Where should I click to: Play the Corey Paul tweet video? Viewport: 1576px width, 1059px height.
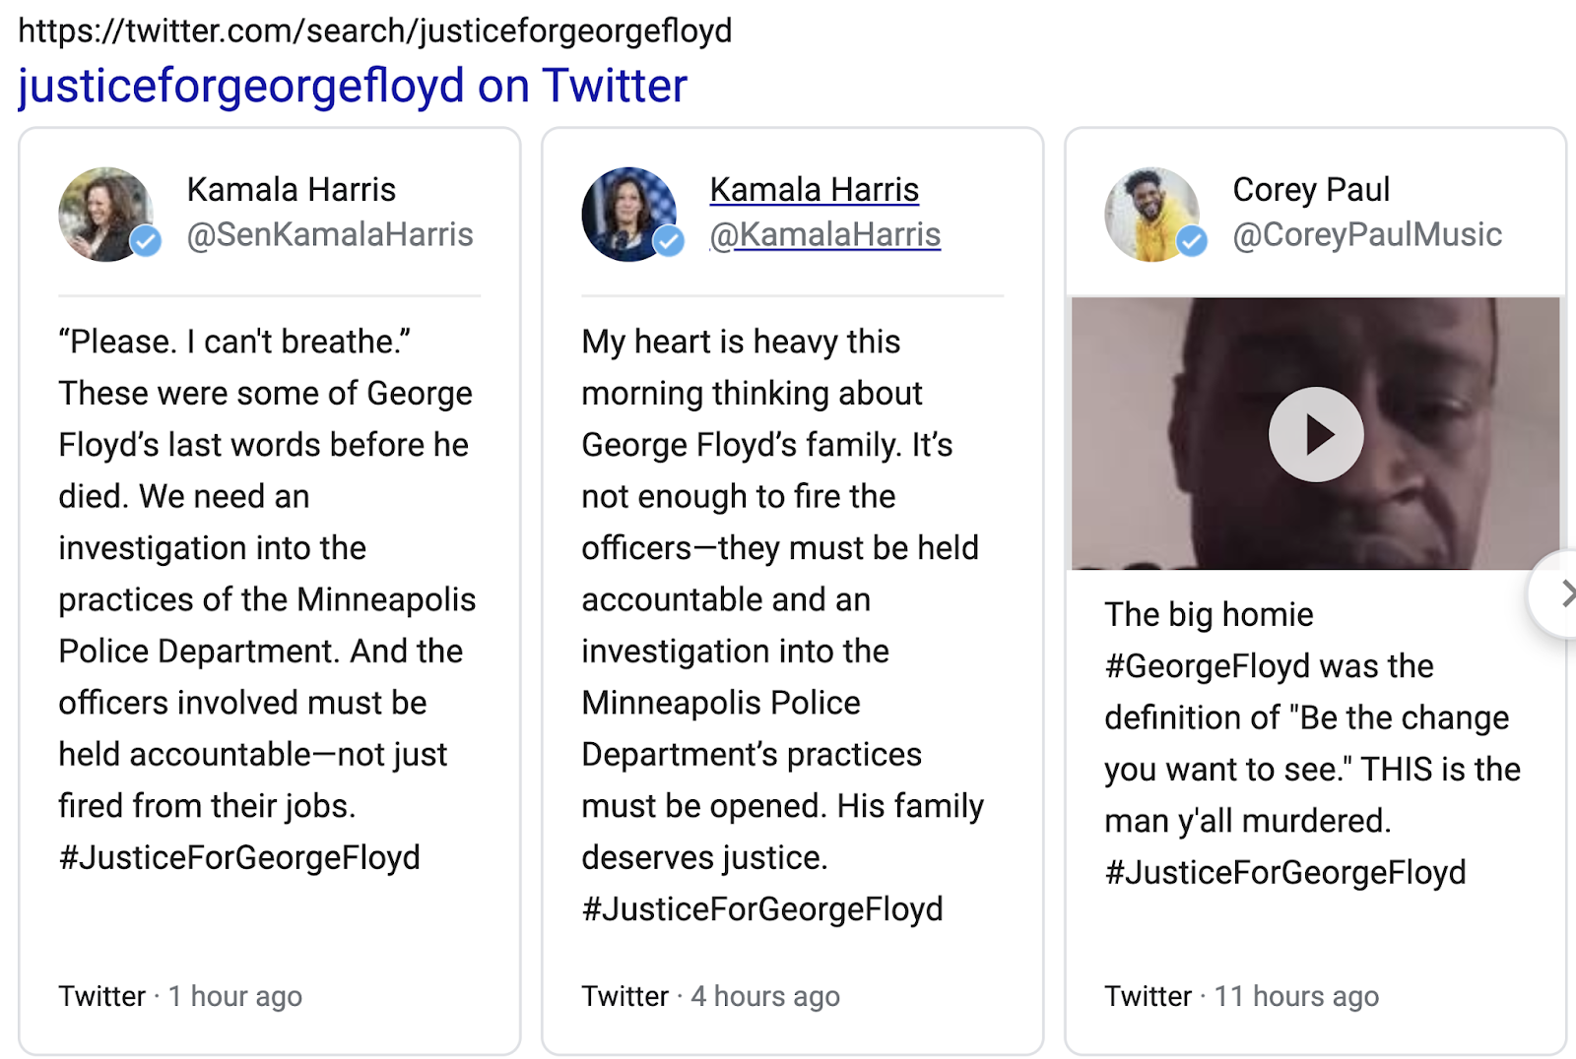[x=1316, y=434]
